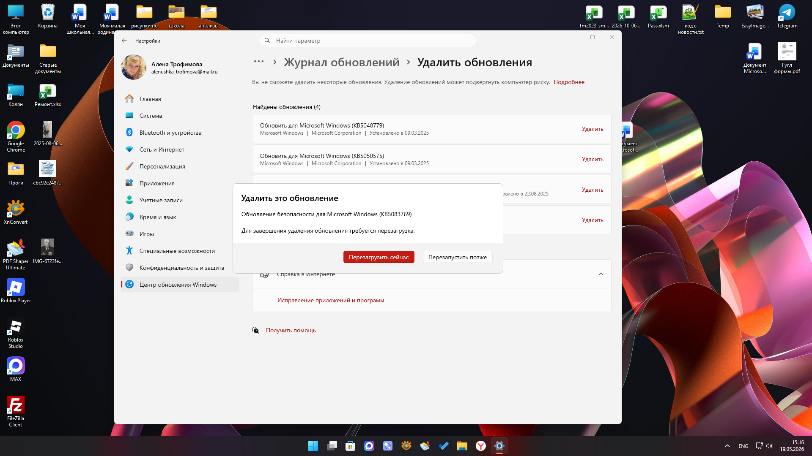
Task: Select Pass.xlsm file on desktop
Action: (658, 17)
